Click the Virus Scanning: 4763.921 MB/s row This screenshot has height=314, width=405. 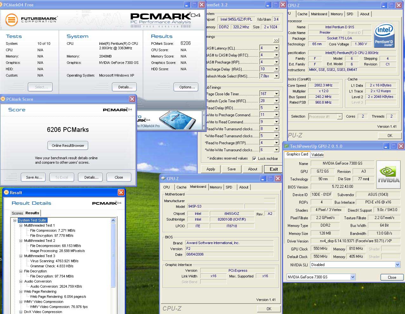tap(54, 261)
